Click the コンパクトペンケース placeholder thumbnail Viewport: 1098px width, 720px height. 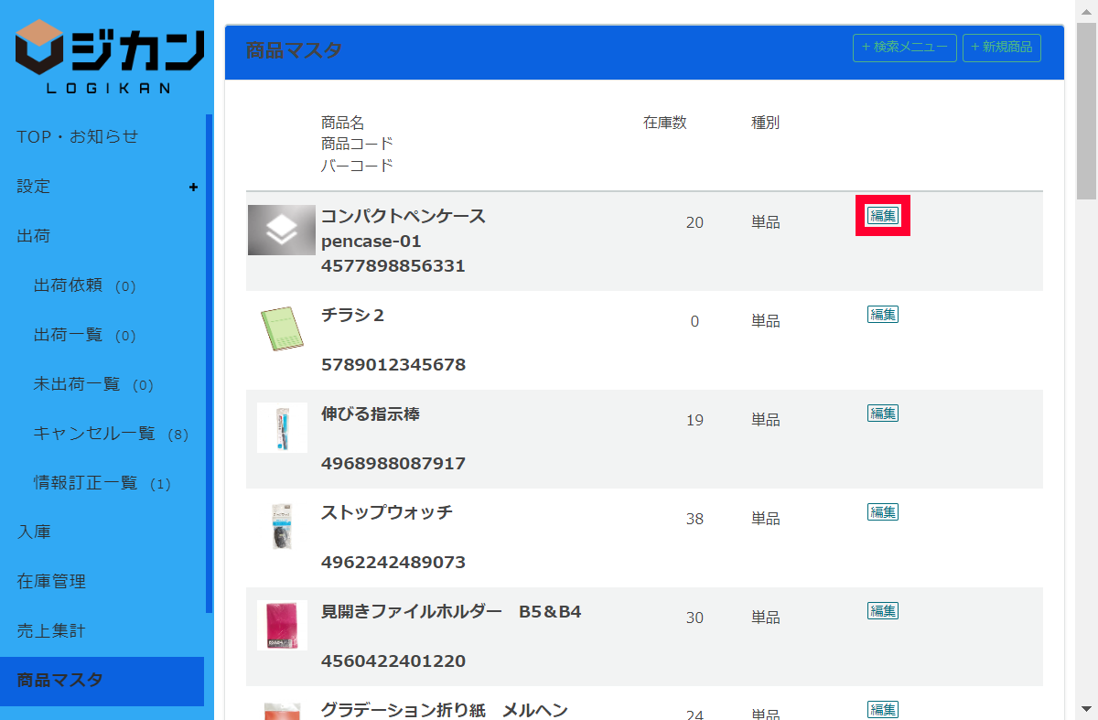[282, 231]
